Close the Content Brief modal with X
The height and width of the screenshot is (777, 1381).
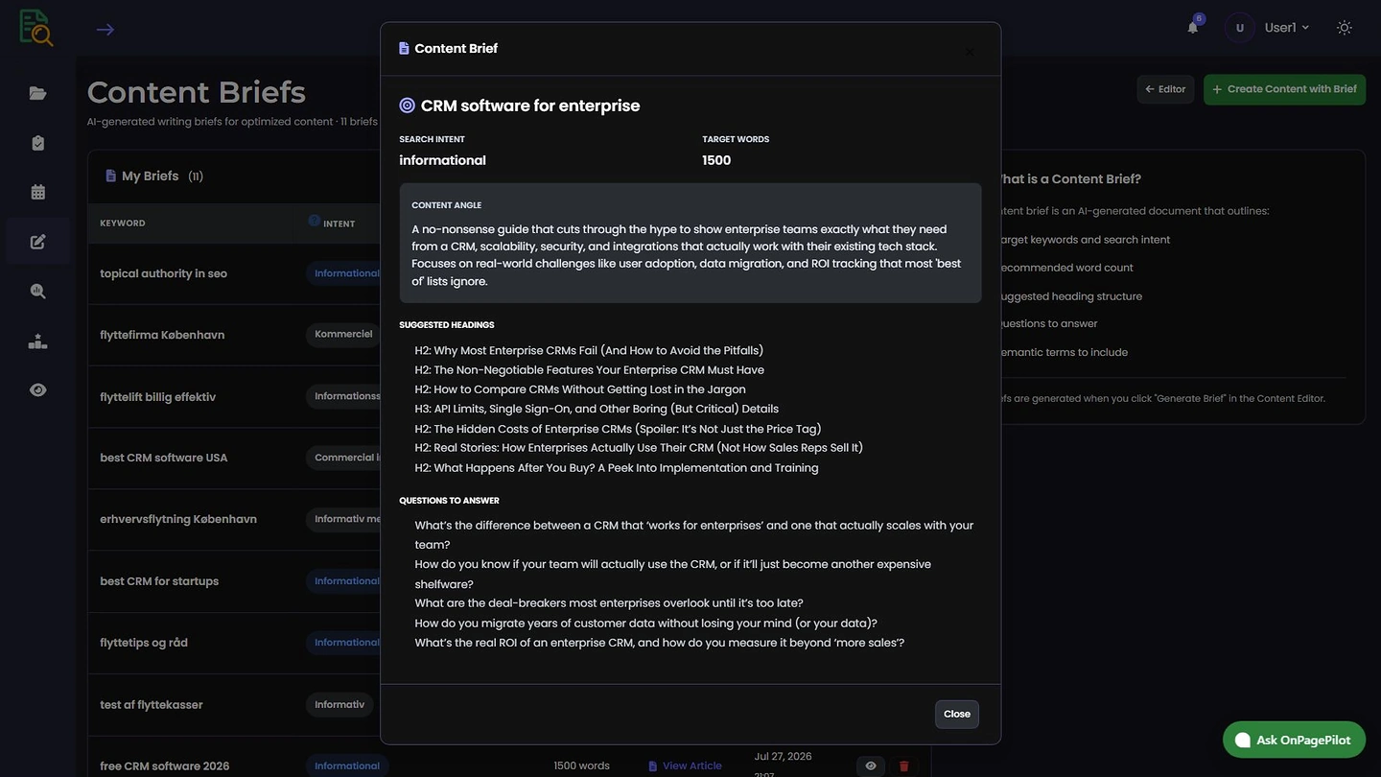tap(970, 52)
